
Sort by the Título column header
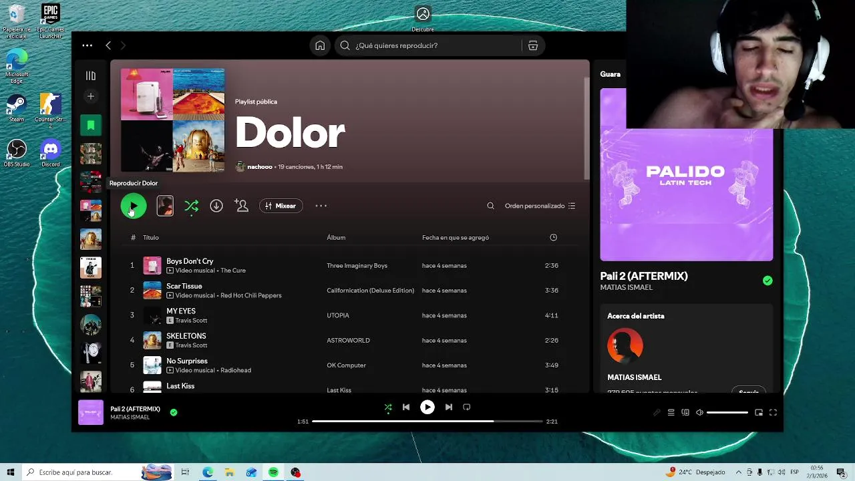[151, 238]
